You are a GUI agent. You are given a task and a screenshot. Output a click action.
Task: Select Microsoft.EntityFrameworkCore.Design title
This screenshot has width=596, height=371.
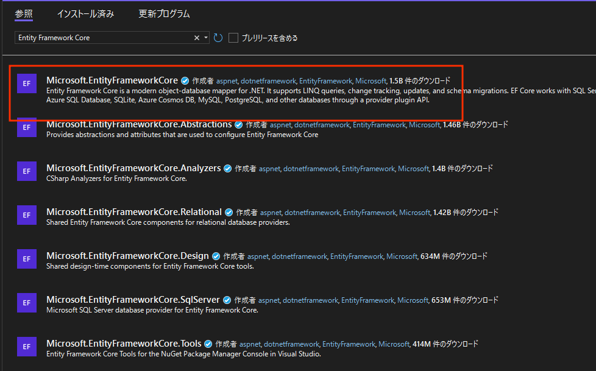128,256
